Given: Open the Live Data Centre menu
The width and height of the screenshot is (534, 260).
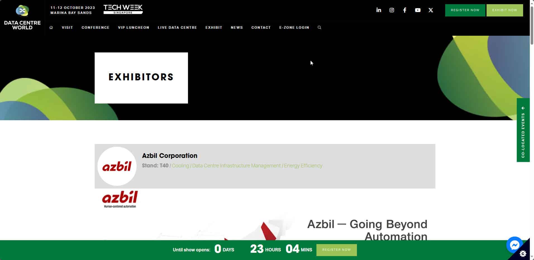Looking at the screenshot, I should [177, 27].
